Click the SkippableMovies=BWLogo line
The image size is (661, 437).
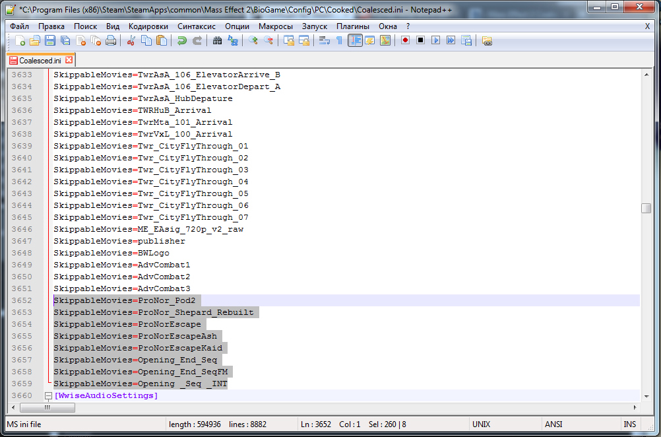tap(111, 253)
